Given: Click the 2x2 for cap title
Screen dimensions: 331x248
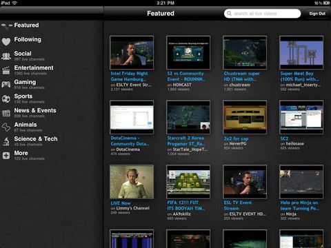Looking at the screenshot, I should tap(236, 138).
